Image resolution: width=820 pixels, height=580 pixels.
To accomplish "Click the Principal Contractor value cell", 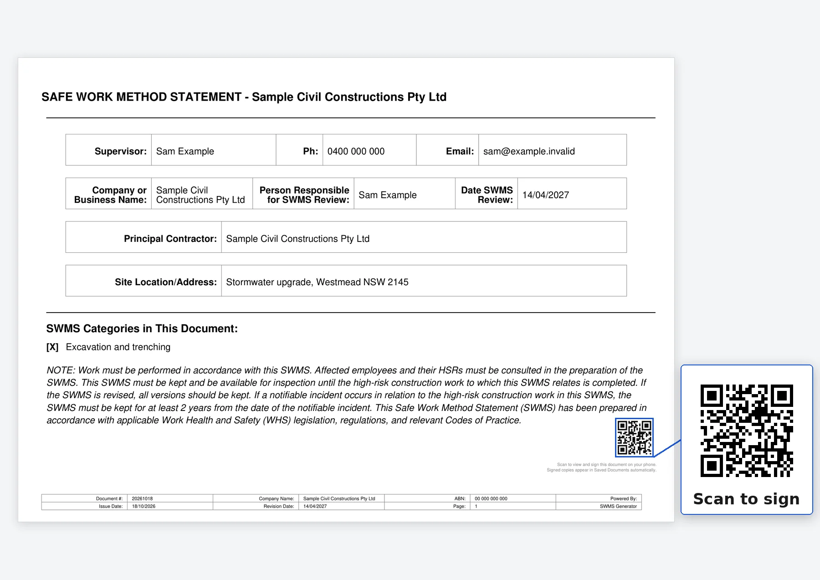I will [424, 237].
